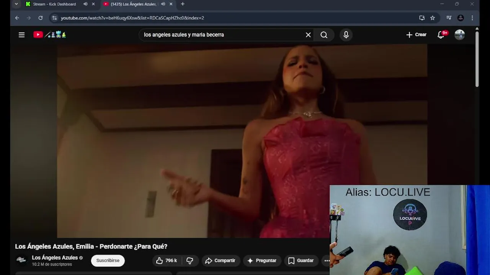Switch to Stream - Kick Dashboard tab
The width and height of the screenshot is (490, 275).
(54, 4)
